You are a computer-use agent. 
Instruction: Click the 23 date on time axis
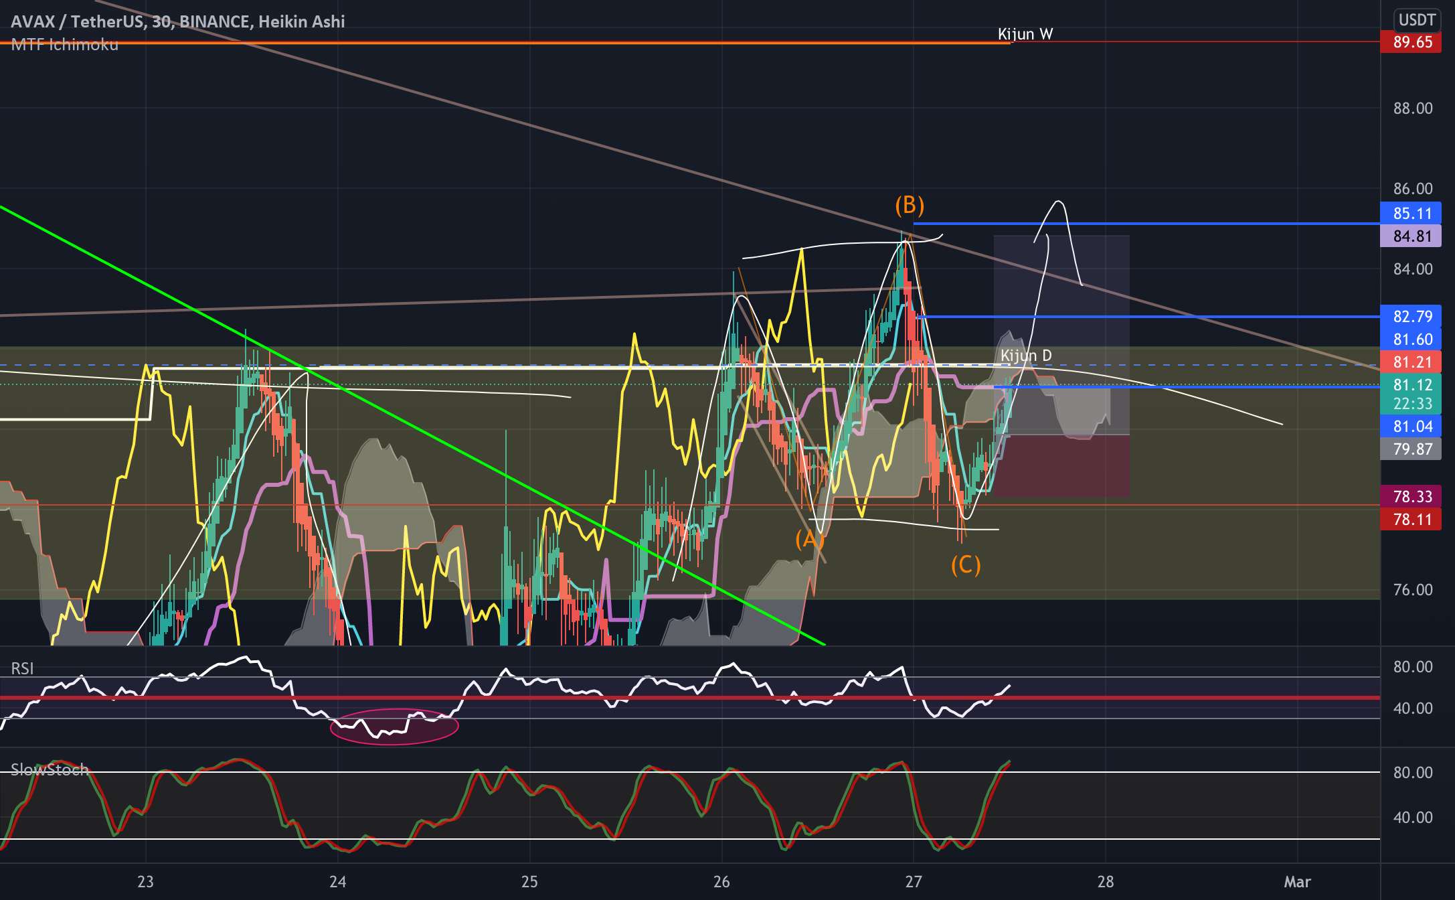click(x=145, y=882)
